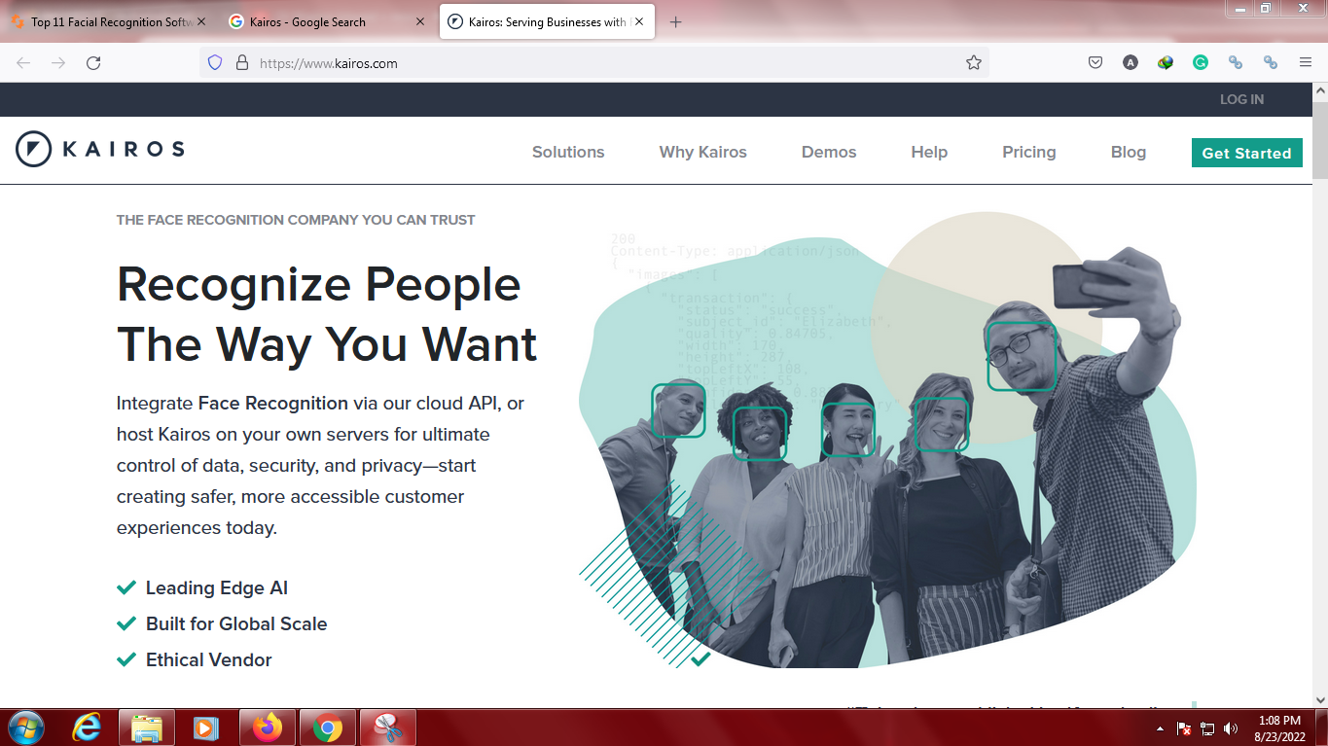
Task: Open Windows Explorer folder on taskbar
Action: point(147,728)
